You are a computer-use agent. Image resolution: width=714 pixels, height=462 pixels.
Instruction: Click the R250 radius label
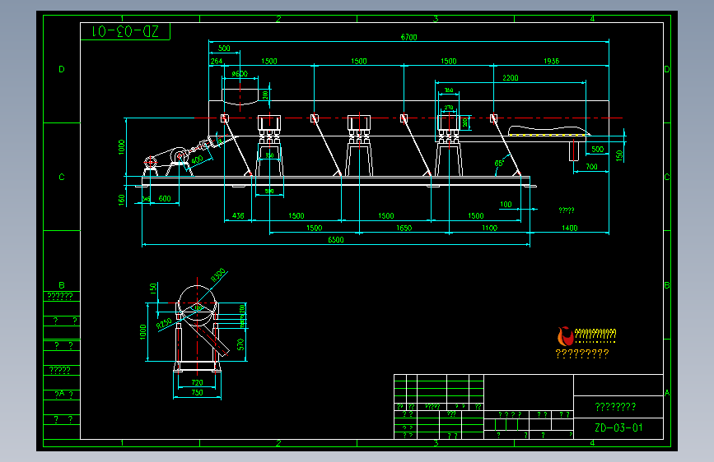pyautogui.click(x=164, y=323)
